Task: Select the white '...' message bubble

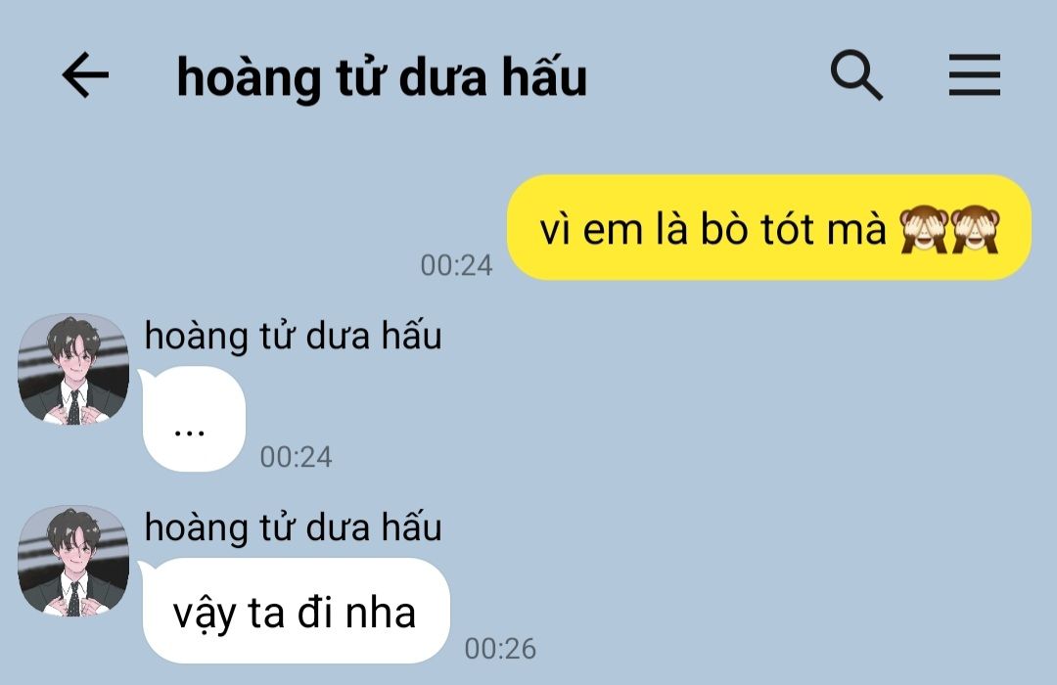Action: (194, 419)
